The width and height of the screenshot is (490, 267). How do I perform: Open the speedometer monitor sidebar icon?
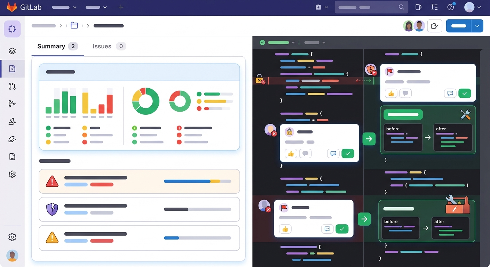click(x=12, y=139)
